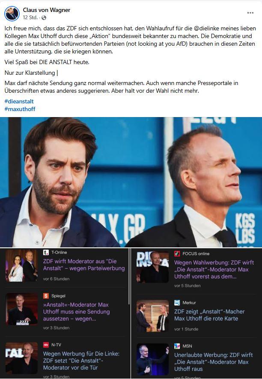Open the Claus von Wagner name link

[47, 10]
